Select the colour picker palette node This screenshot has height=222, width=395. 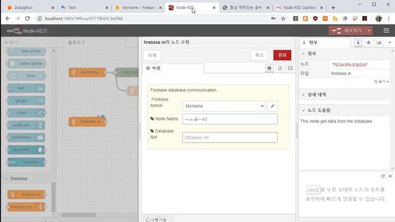[x=26, y=64]
